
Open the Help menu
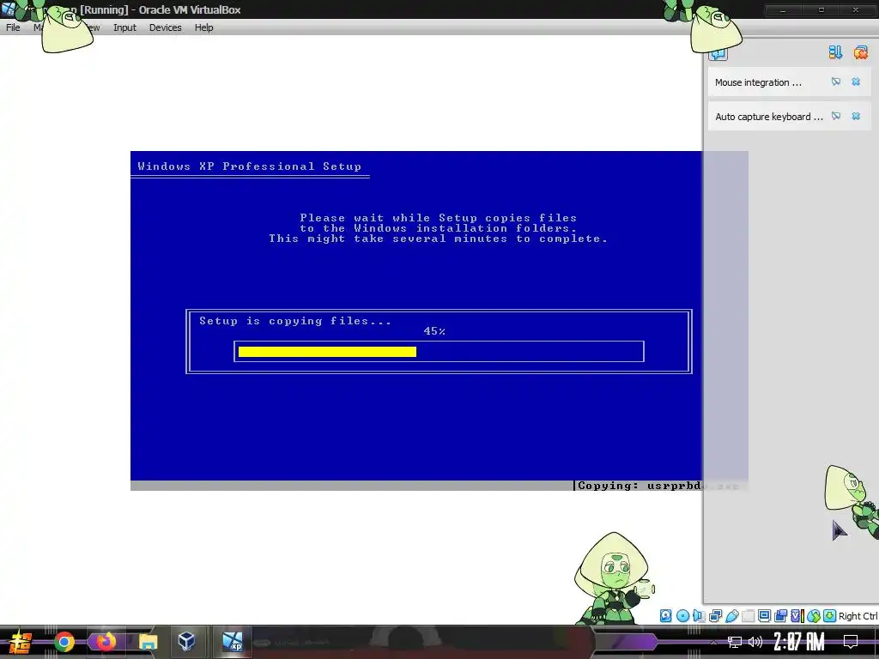pyautogui.click(x=204, y=27)
